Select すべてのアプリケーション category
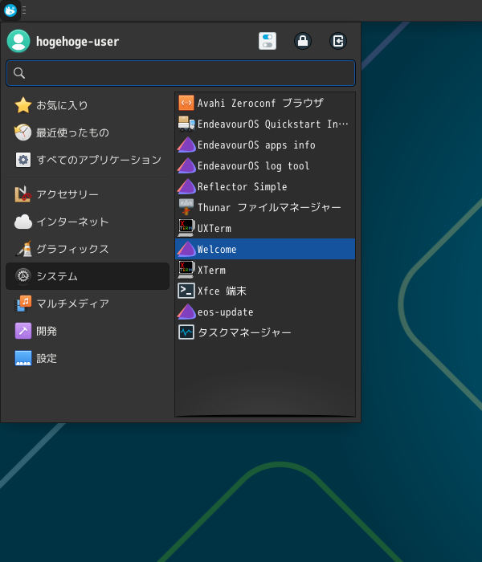Viewport: 482px width, 562px height. [x=88, y=160]
